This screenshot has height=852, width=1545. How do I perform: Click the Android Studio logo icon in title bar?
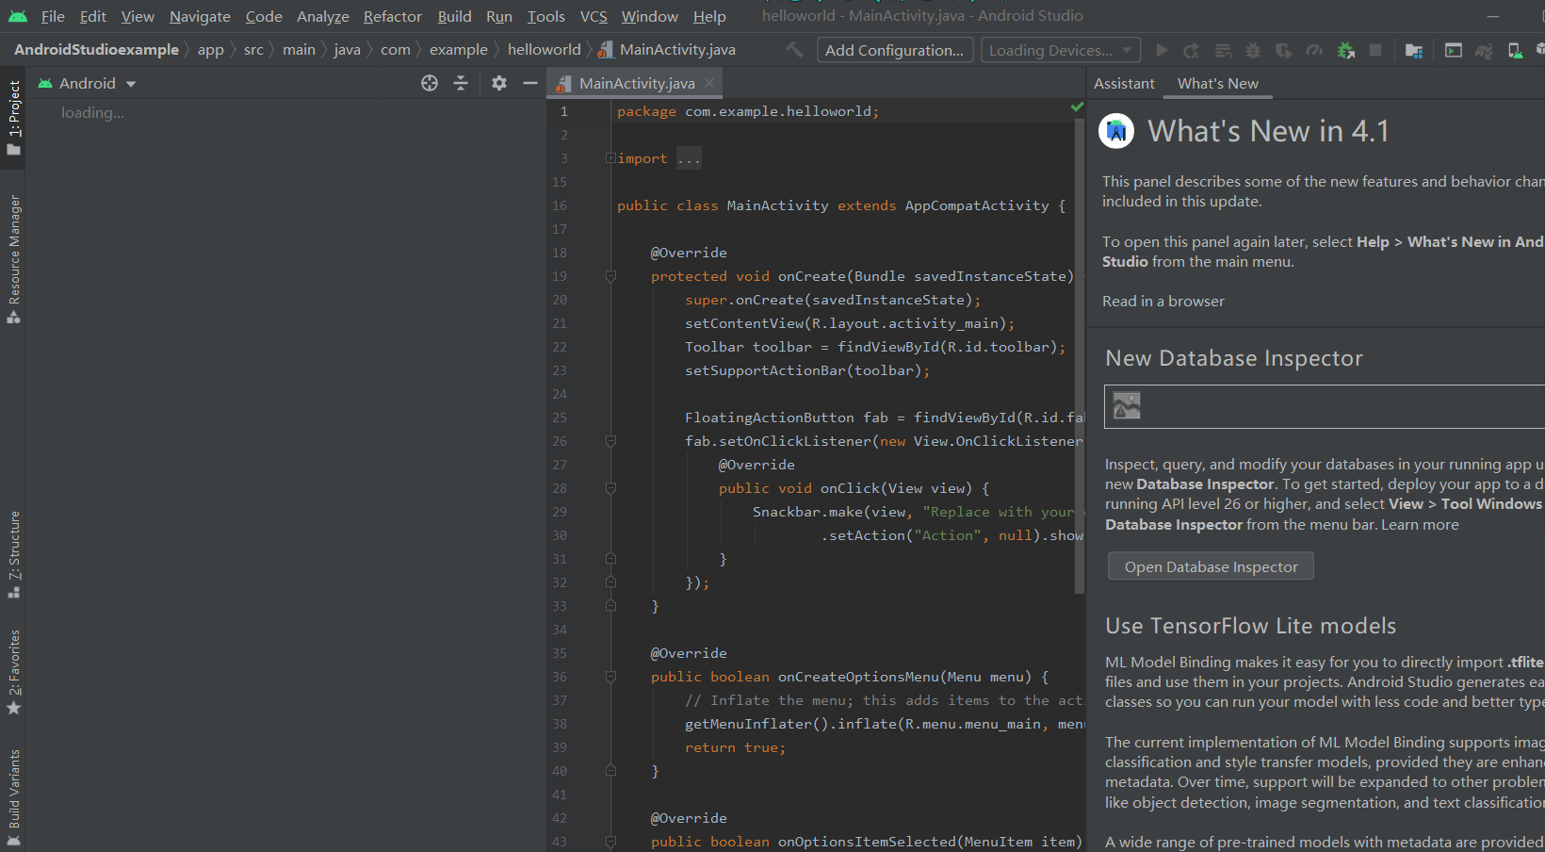18,16
